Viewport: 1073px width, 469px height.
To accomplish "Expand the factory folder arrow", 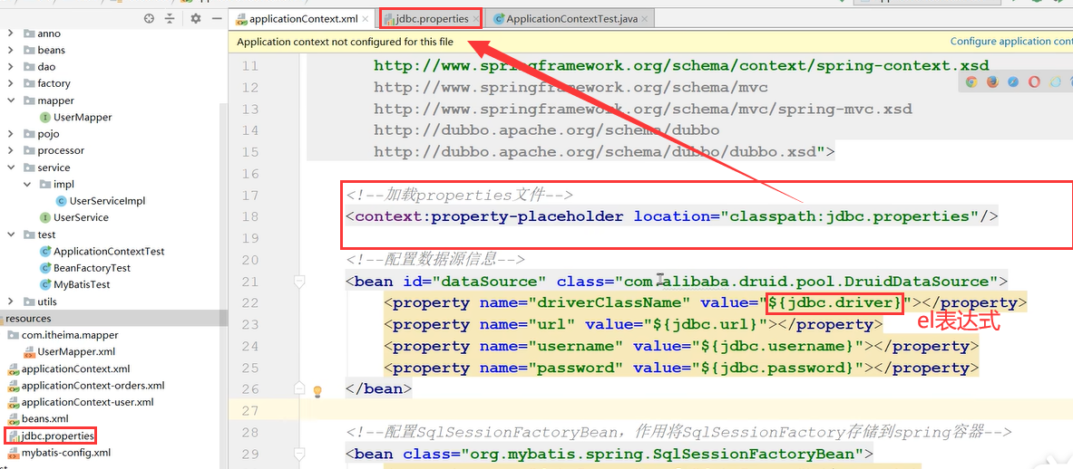I will click(10, 83).
